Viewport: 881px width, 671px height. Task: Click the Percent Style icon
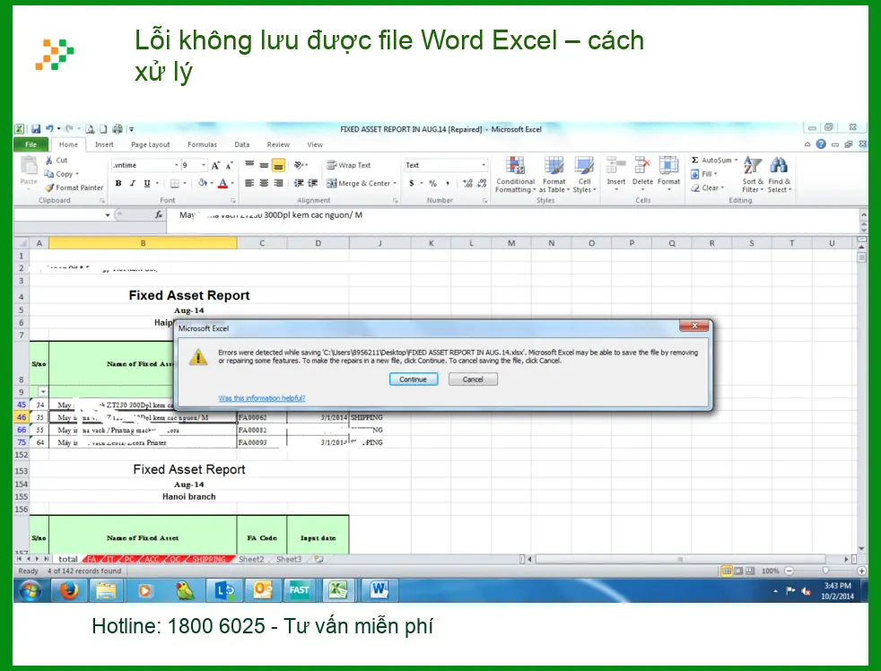pyautogui.click(x=432, y=183)
